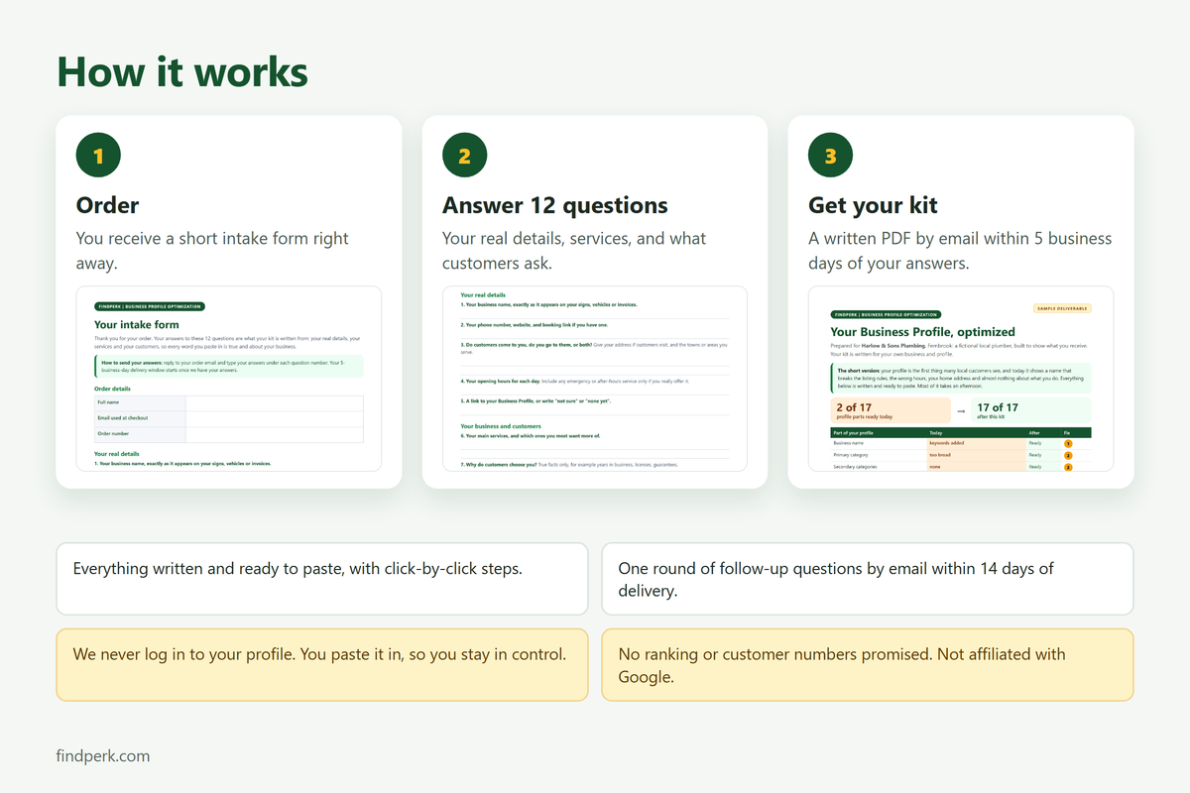Click the 'SAMPLE DELIVERABLE' tag
The height and width of the screenshot is (793, 1190).
click(1062, 308)
